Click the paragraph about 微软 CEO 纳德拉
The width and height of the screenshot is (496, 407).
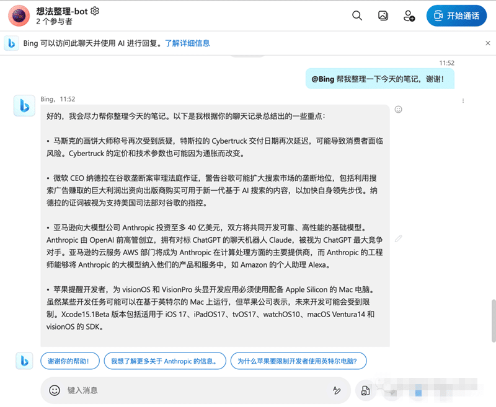[212, 190]
